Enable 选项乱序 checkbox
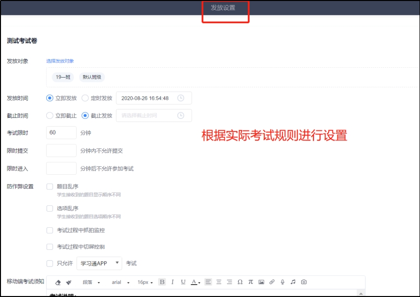 click(x=50, y=209)
